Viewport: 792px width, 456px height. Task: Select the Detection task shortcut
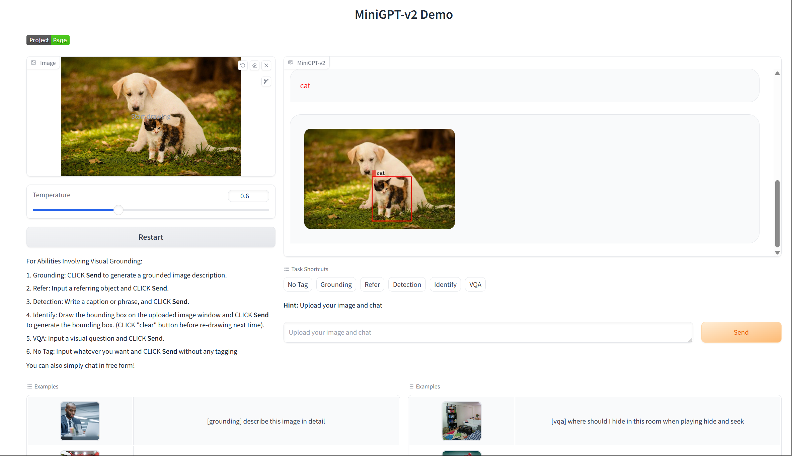pyautogui.click(x=407, y=284)
